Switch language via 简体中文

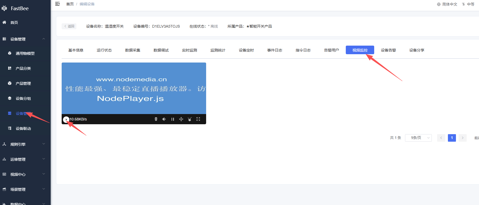(x=447, y=4)
